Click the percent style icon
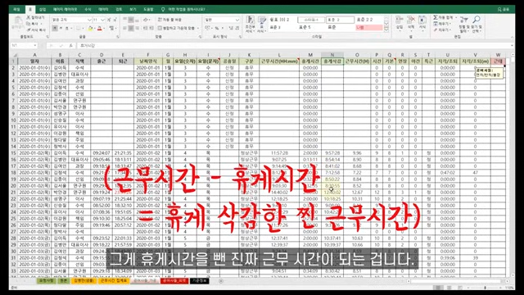The width and height of the screenshot is (524, 295). point(216,29)
